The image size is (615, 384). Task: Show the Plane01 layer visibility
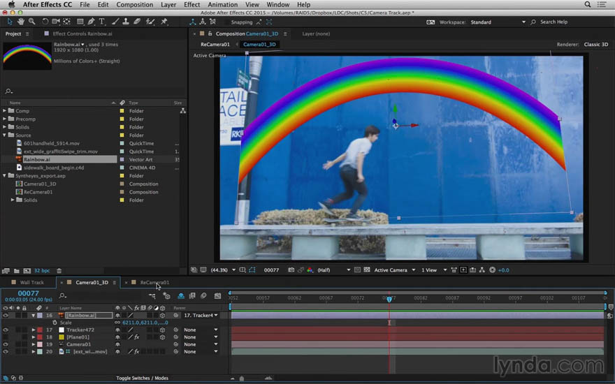[6, 337]
